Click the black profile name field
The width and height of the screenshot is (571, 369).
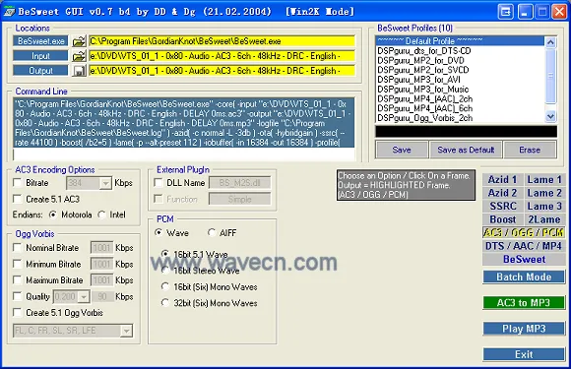466,132
